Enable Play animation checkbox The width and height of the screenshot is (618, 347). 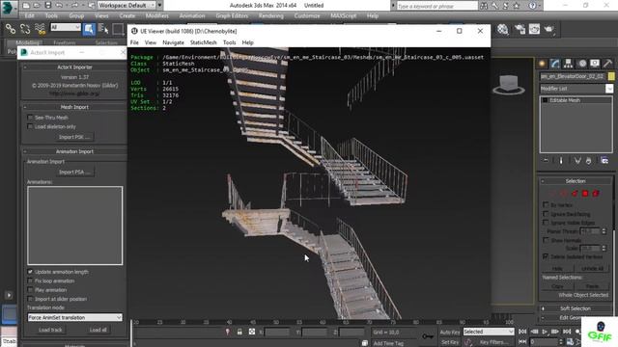(x=30, y=289)
